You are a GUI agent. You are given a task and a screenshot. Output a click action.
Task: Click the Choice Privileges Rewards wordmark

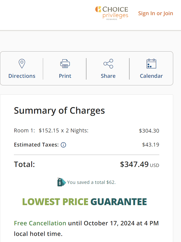[115, 13]
